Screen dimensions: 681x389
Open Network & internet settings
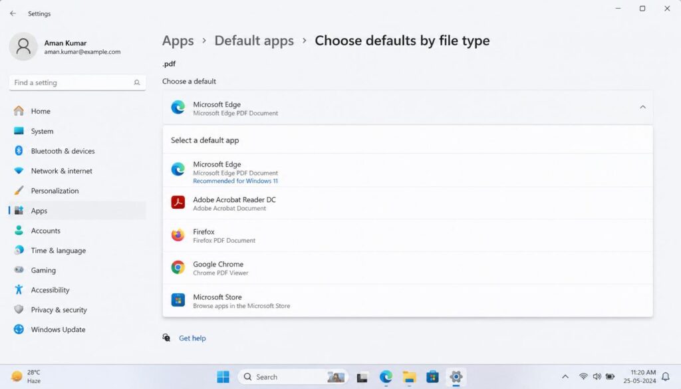point(77,171)
